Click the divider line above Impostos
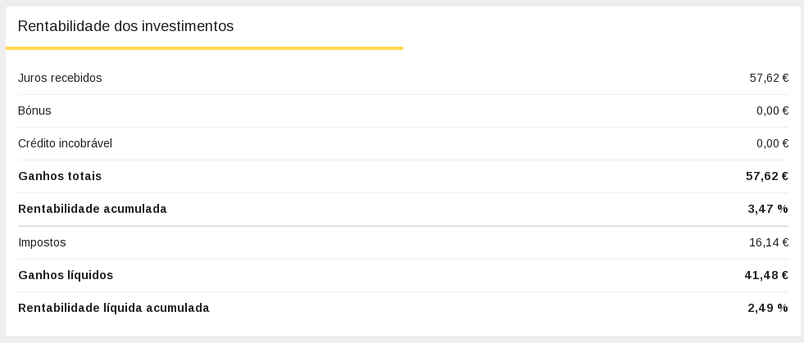804x343 pixels. coord(403,226)
